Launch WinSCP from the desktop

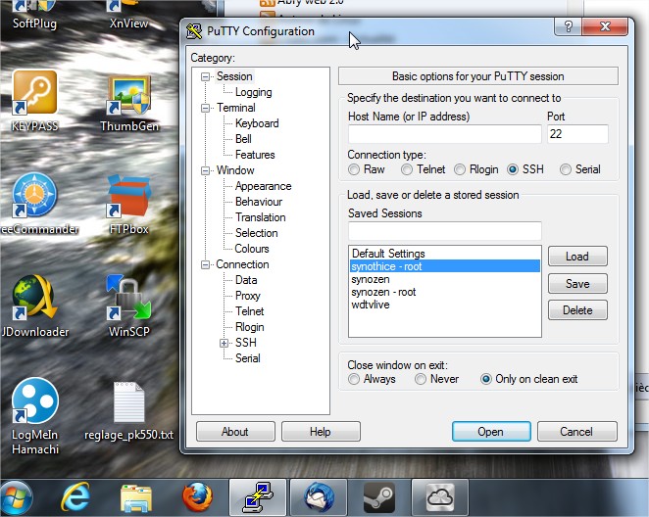(x=128, y=303)
